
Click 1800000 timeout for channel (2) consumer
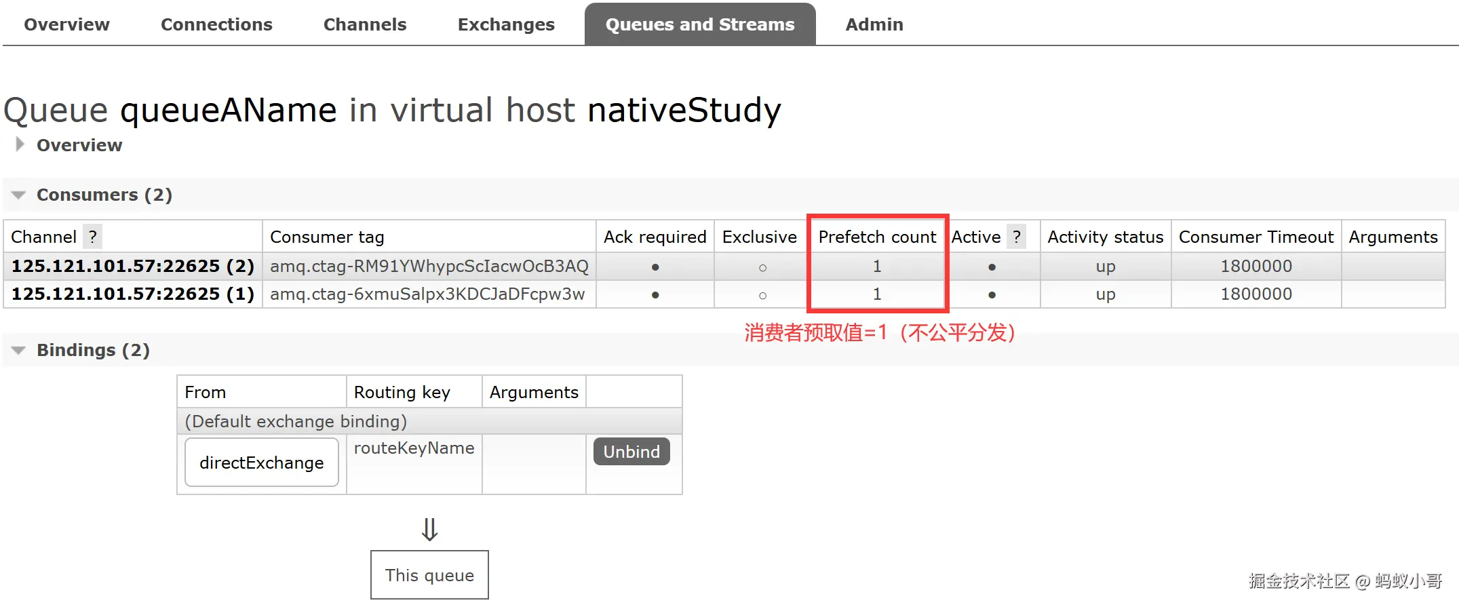pyautogui.click(x=1256, y=266)
